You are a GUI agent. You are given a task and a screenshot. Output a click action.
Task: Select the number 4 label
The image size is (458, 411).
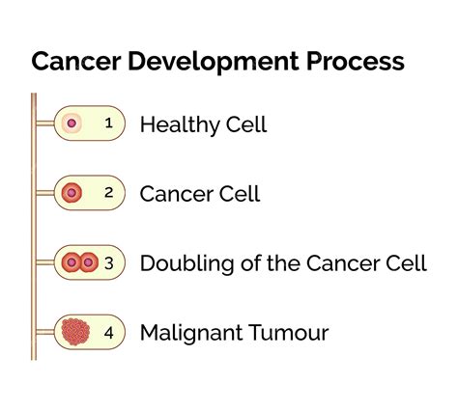tap(109, 333)
